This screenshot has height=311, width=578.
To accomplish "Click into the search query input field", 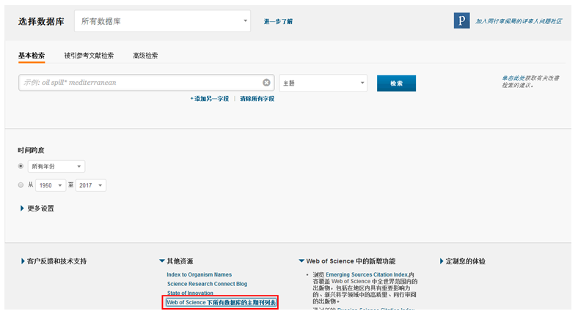I will coord(139,83).
